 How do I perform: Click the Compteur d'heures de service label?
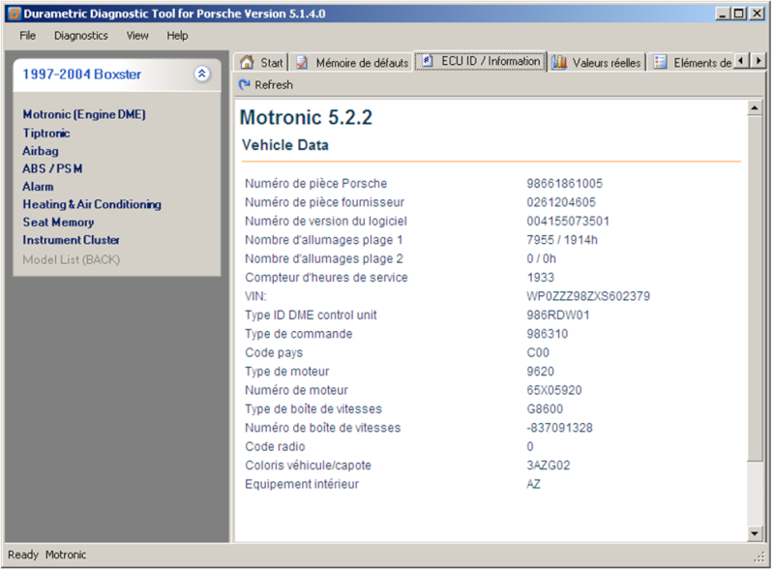[326, 278]
